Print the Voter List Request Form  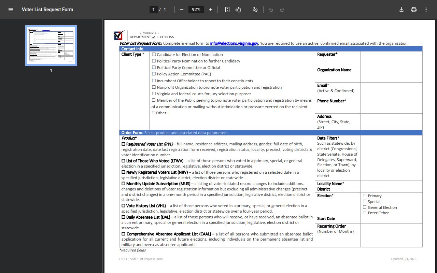(414, 10)
